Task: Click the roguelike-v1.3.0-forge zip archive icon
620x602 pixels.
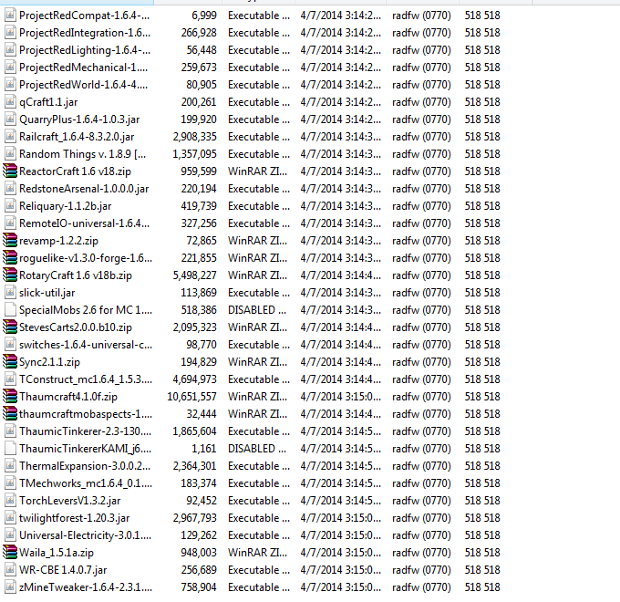Action: (x=10, y=257)
